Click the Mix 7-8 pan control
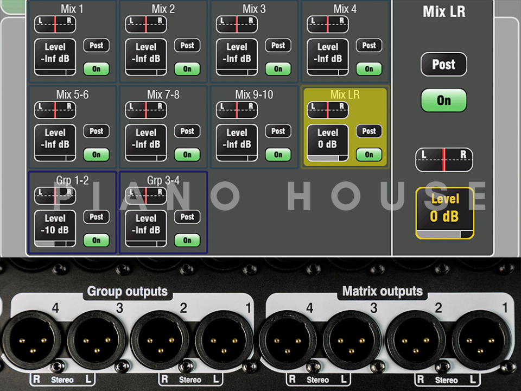521x391 pixels. coord(145,110)
